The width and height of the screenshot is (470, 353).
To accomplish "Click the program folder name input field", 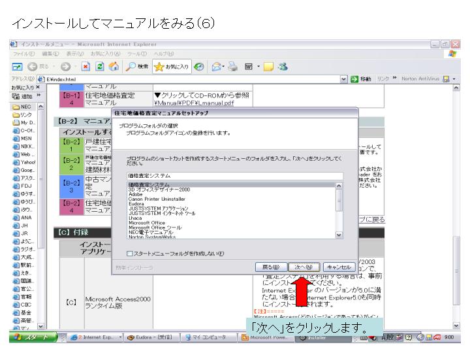I will tap(235, 176).
